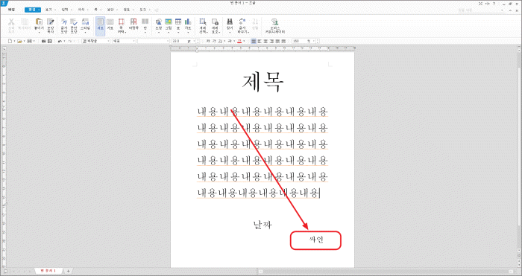Click the Picture (그림) icon
The width and height of the screenshot is (522, 276).
coord(169,22)
